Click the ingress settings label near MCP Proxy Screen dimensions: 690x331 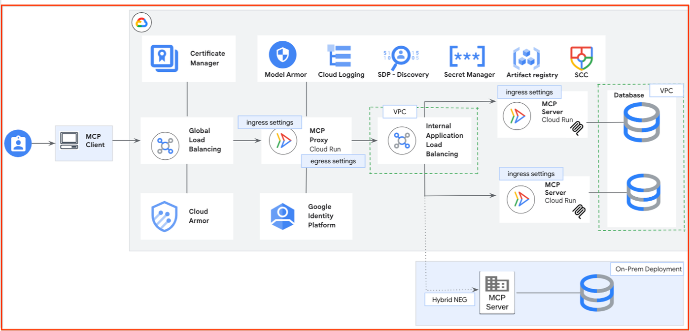[x=270, y=122]
